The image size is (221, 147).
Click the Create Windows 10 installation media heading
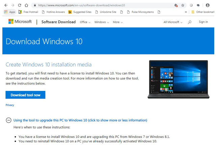coord(49,64)
